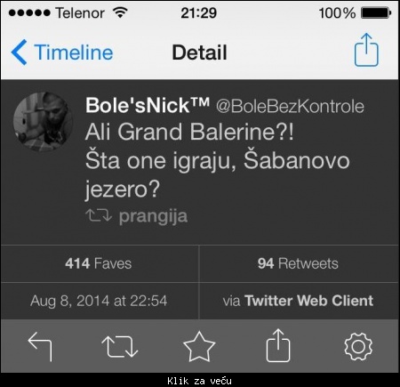This screenshot has height=387, width=400.
Task: Tap the share icon in navigation bar
Action: pos(366,50)
